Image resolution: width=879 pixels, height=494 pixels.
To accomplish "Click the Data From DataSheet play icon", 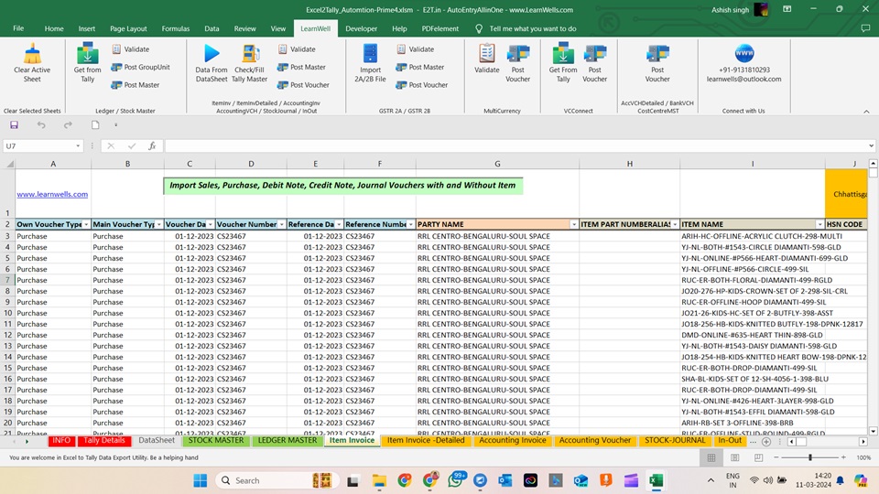I will (212, 54).
